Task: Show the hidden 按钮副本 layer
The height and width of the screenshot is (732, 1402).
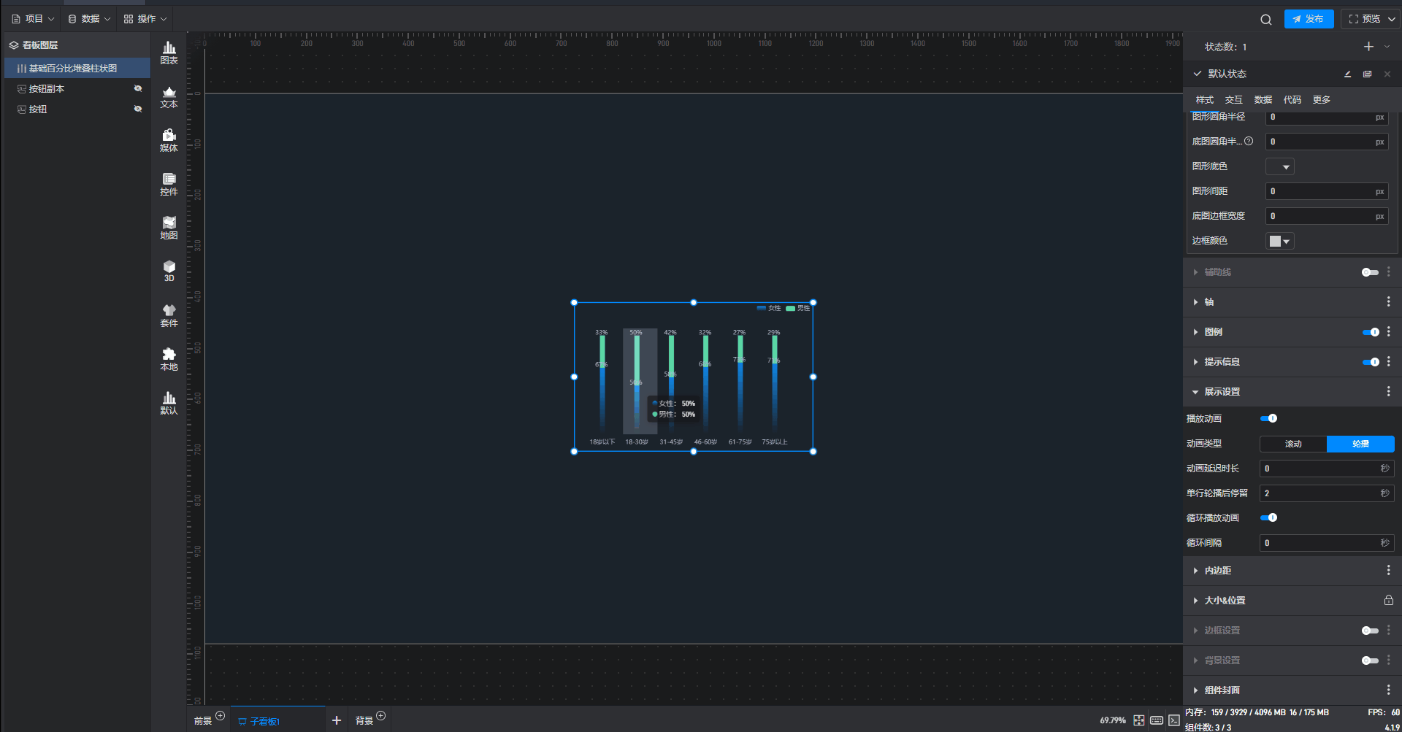Action: pyautogui.click(x=138, y=89)
